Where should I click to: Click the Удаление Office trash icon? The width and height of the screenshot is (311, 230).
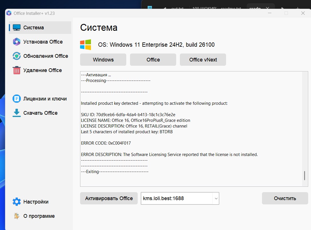pos(17,70)
